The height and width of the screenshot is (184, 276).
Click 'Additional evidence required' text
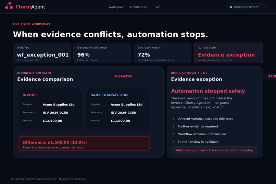[x=215, y=60]
